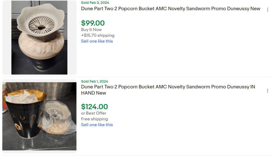This screenshot has height=156, width=278.
Task: Click the three-dot icon beside the first title
Action: [268, 9]
